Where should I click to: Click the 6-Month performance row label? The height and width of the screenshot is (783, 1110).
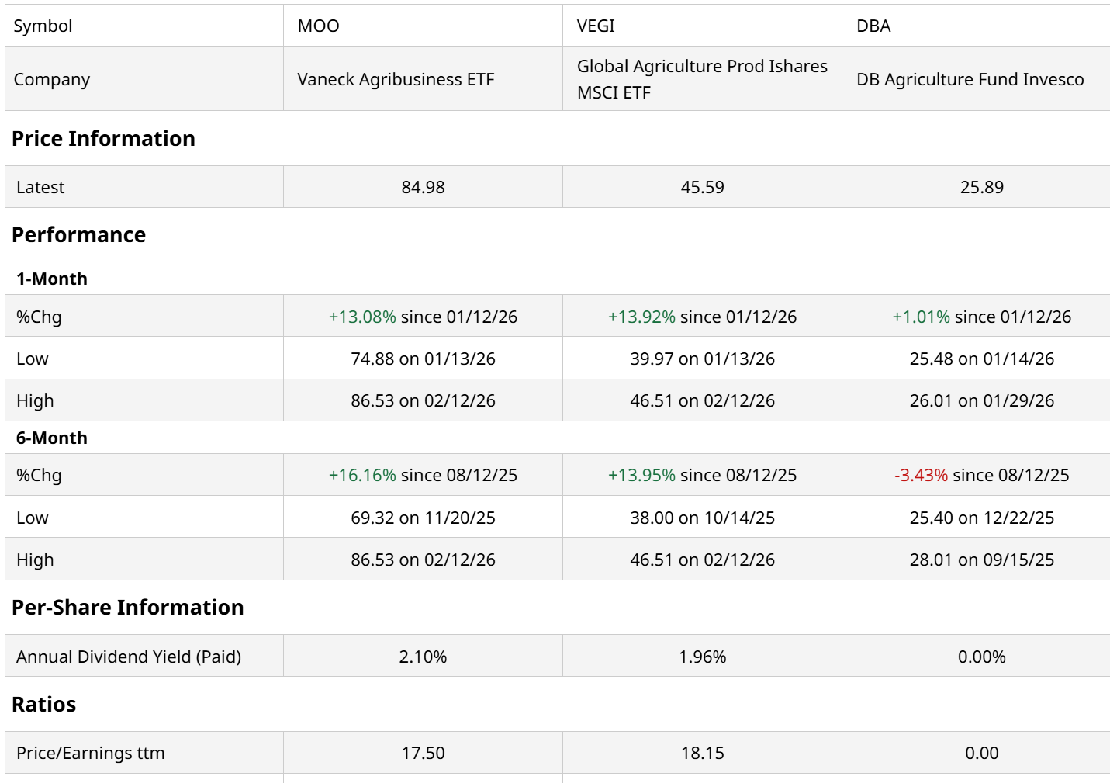[x=52, y=438]
